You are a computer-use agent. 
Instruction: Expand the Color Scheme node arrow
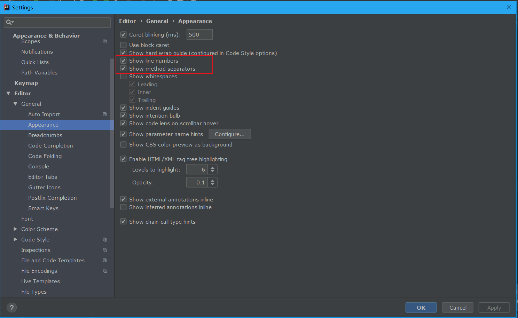click(15, 229)
